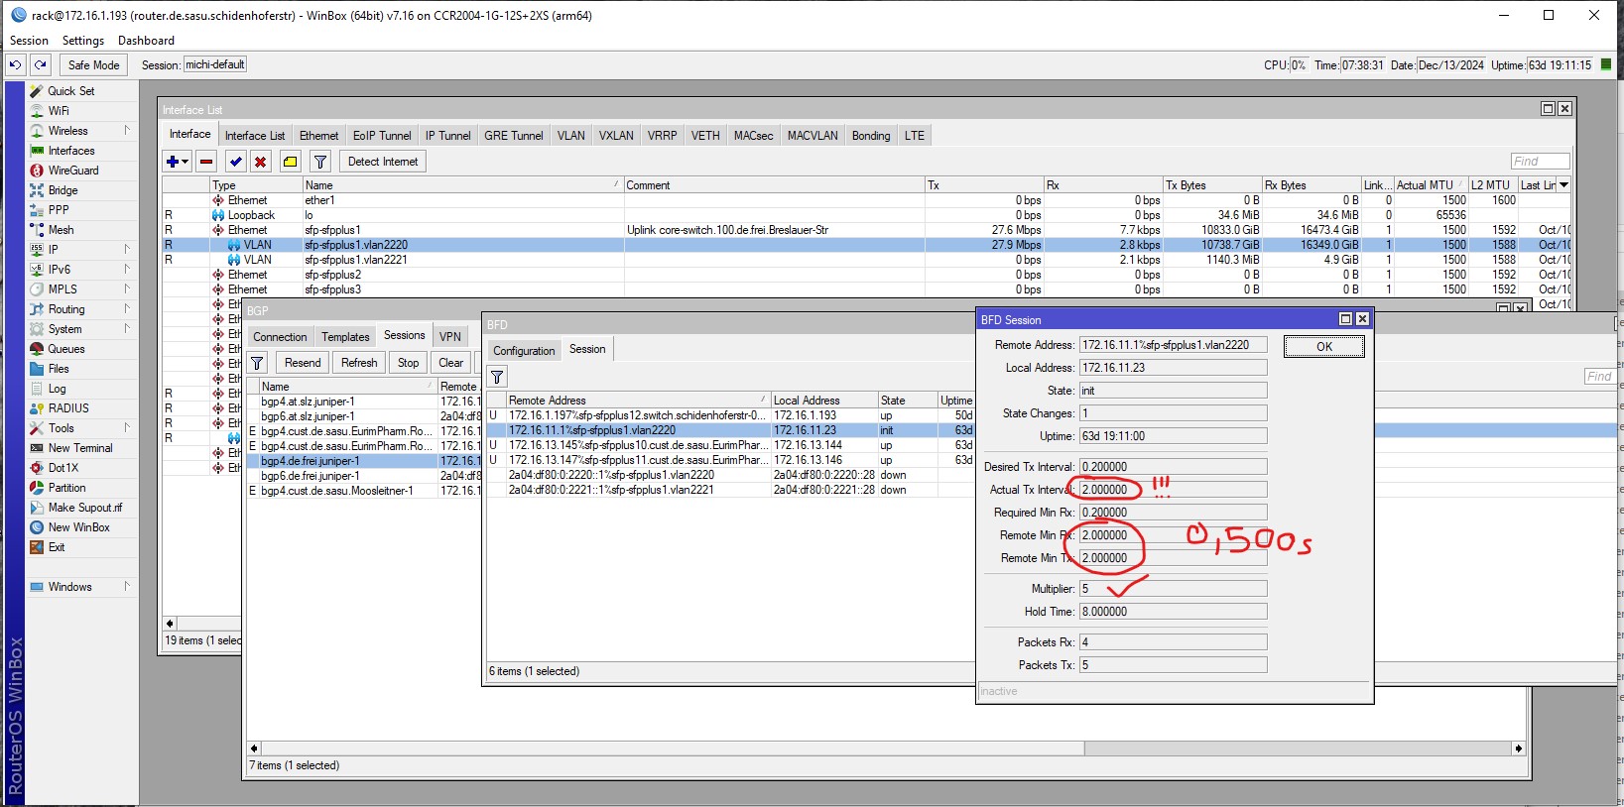This screenshot has height=807, width=1624.
Task: Open PPP in sidebar
Action: [59, 209]
